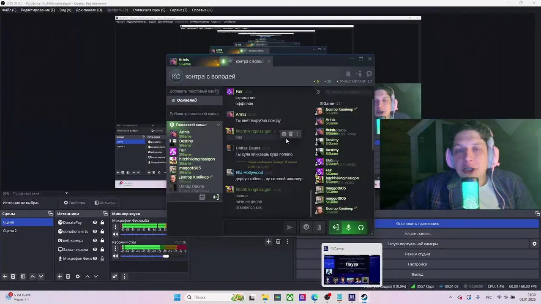Unlock the веб-камера source
Viewport: 541px width, 304px height.
pos(102,240)
